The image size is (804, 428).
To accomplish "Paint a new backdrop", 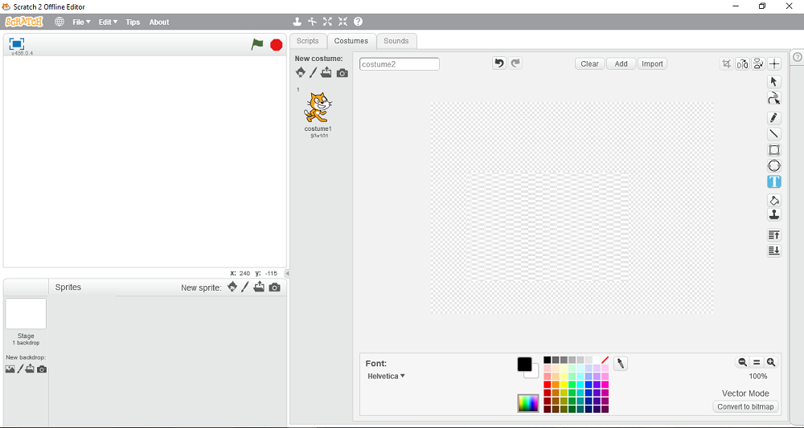I will [21, 369].
